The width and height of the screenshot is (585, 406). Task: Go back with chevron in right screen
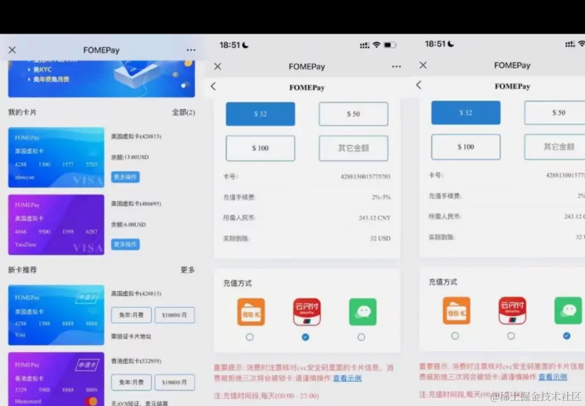pyautogui.click(x=418, y=85)
